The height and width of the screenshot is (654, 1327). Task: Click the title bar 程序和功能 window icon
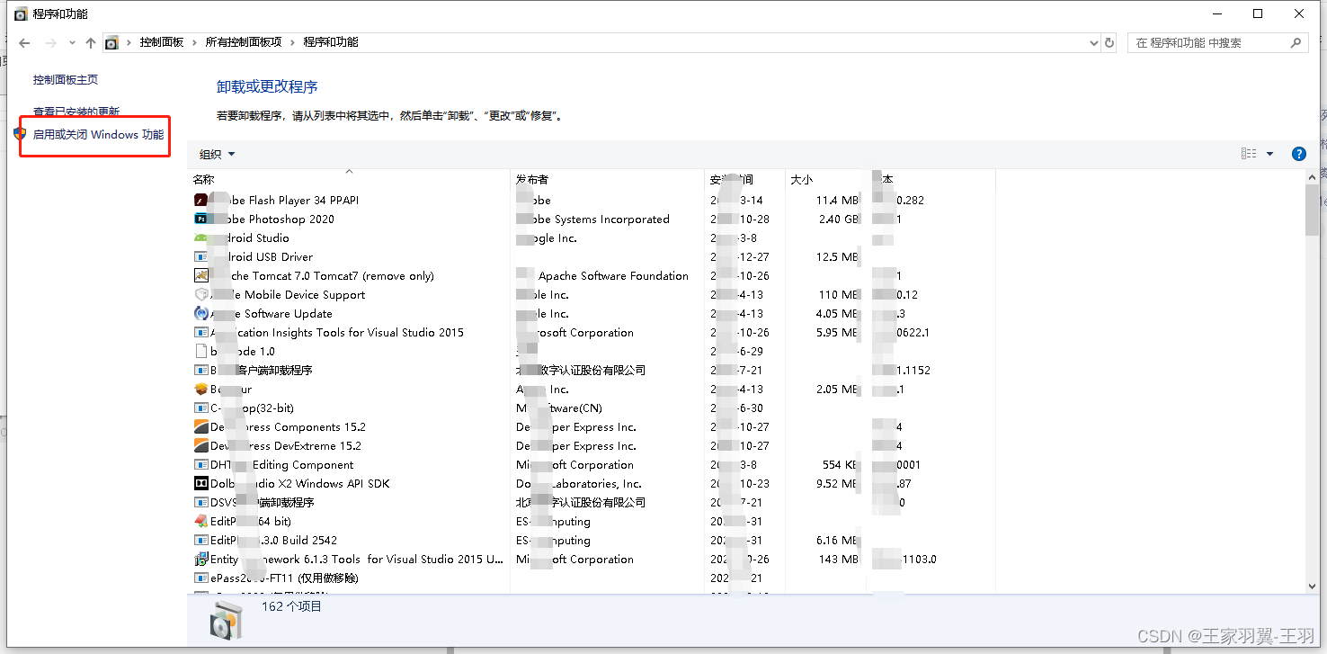(x=20, y=13)
